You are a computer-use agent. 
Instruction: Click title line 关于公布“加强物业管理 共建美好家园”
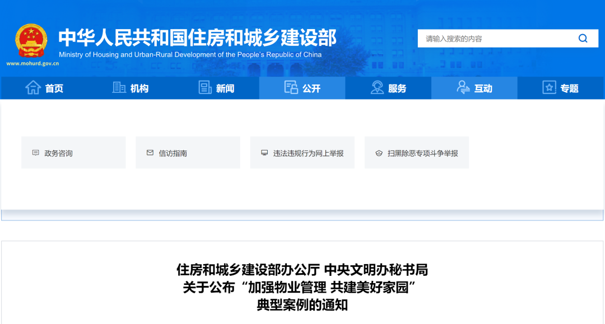(x=299, y=288)
